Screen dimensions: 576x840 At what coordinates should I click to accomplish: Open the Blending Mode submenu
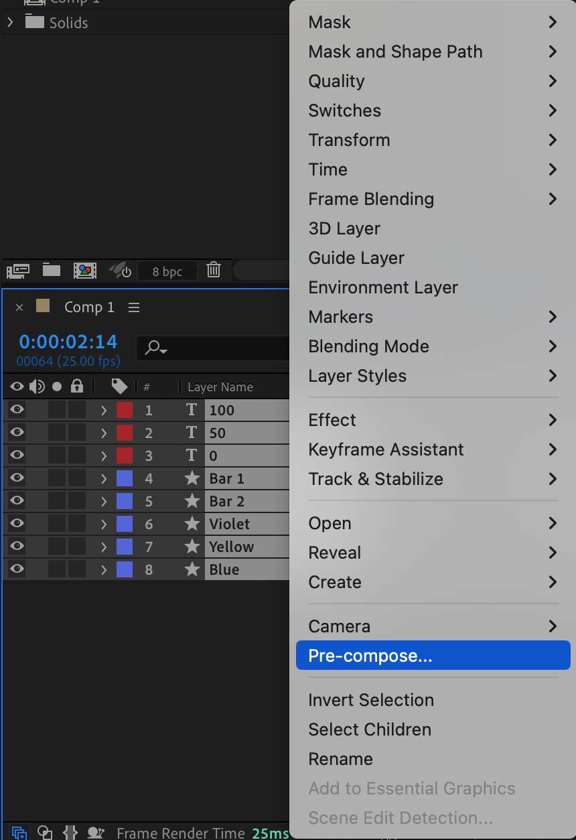click(x=368, y=346)
